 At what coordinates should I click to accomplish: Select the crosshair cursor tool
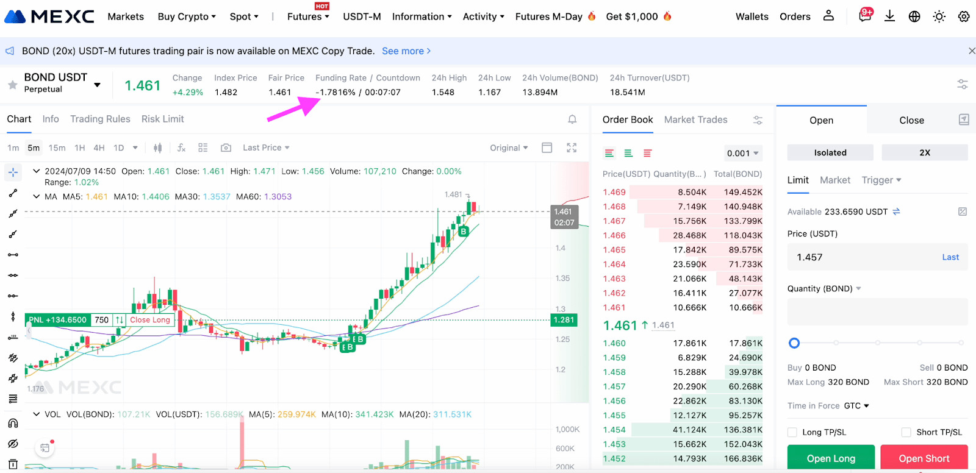pos(13,172)
